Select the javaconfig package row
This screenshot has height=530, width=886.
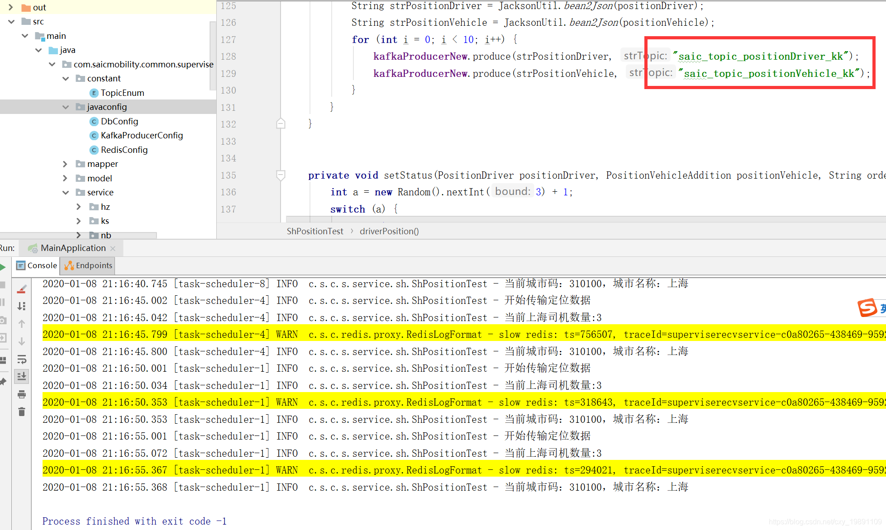coord(108,107)
